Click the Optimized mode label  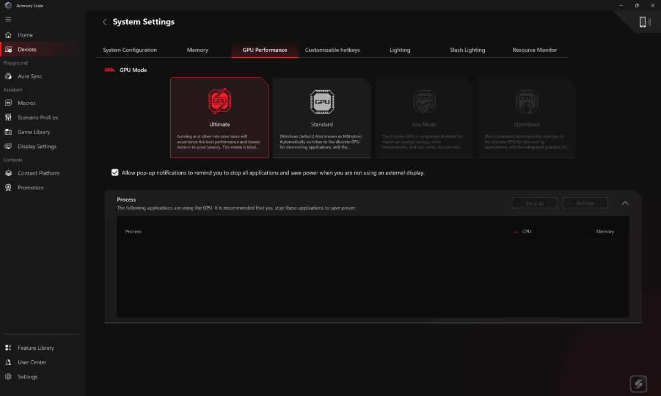(x=527, y=124)
